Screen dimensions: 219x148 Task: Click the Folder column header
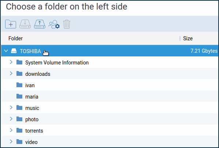(15, 38)
